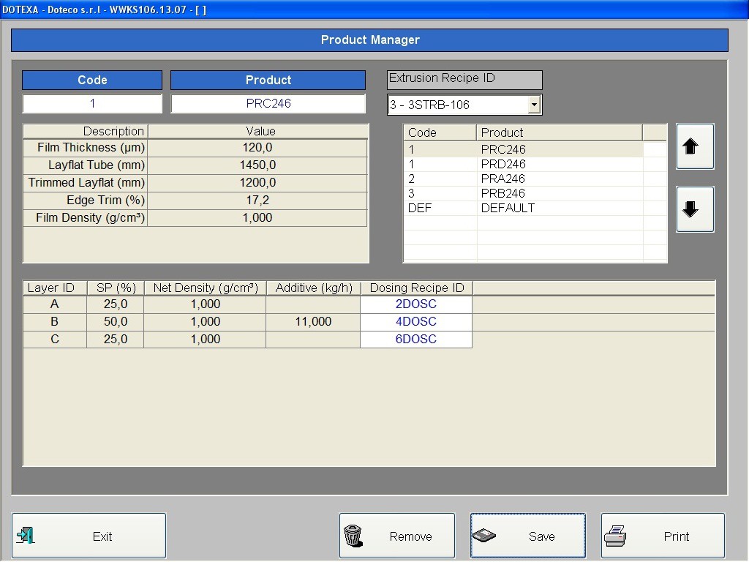This screenshot has height=562, width=749.
Task: Click the 6DOSC dosing recipe cell
Action: (416, 340)
